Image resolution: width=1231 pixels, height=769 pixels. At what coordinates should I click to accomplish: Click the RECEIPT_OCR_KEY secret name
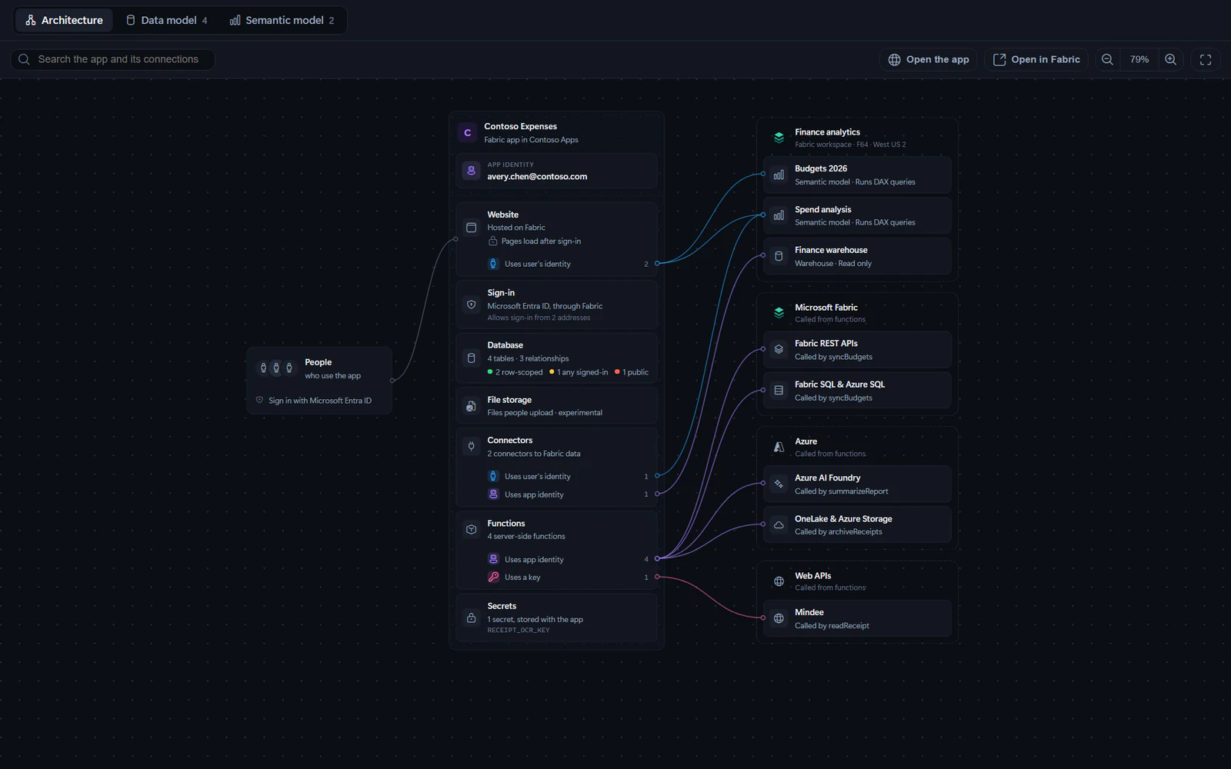point(519,631)
